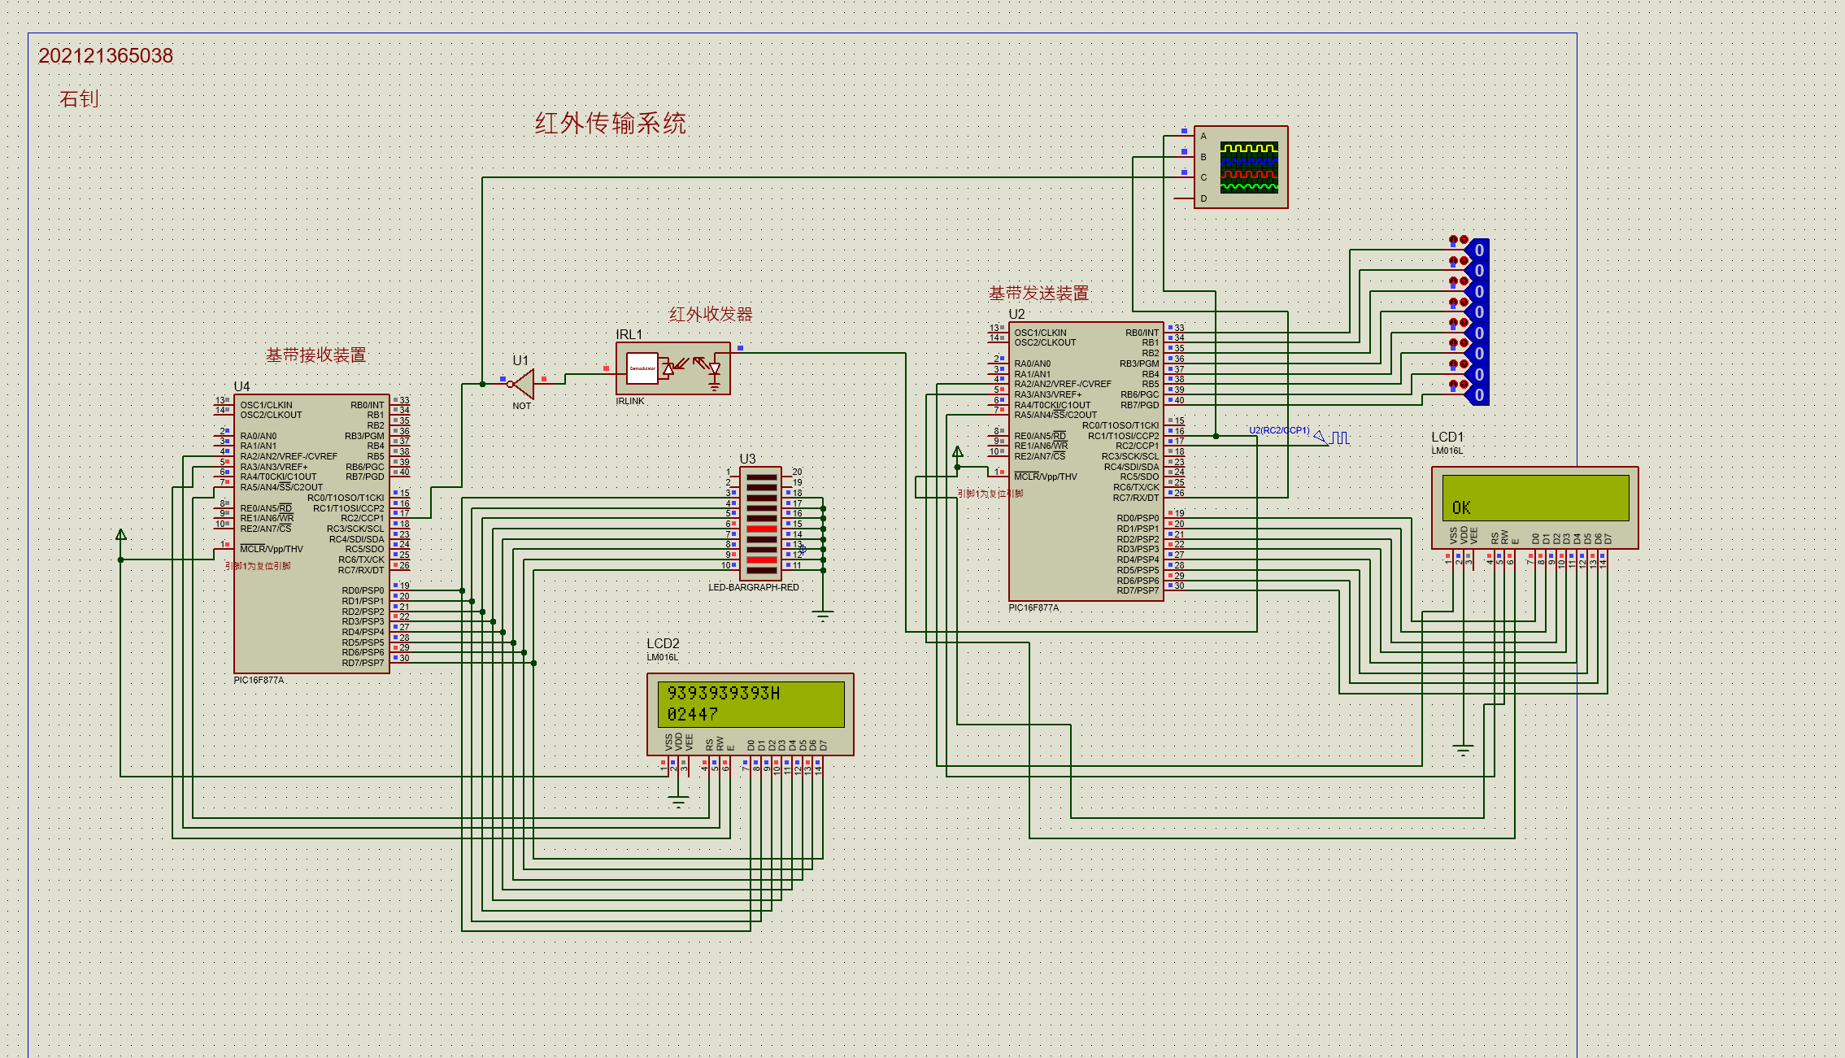Screen dimensions: 1845x1058
Task: Select the power terminal arrow left of U4
Action: (121, 536)
